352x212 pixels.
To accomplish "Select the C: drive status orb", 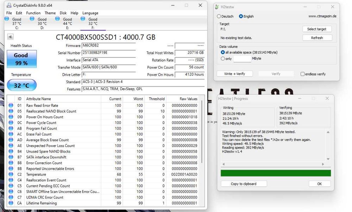I will [7, 19].
